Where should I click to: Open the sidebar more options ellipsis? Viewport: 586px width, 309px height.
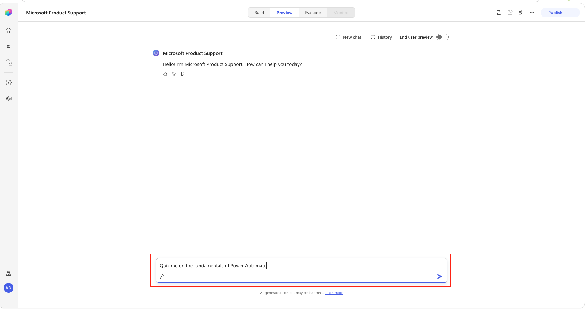pos(9,300)
